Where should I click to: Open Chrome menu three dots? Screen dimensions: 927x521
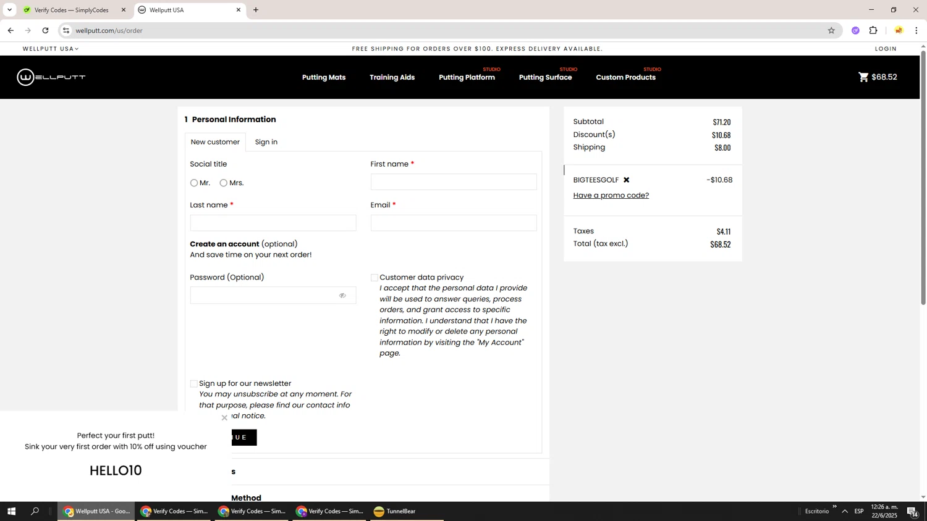tap(916, 30)
